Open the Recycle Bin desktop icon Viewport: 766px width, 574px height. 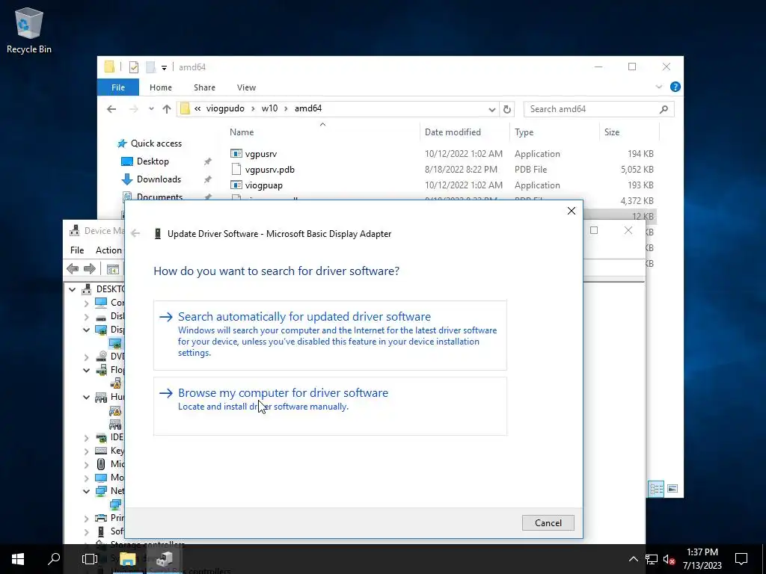(x=29, y=30)
